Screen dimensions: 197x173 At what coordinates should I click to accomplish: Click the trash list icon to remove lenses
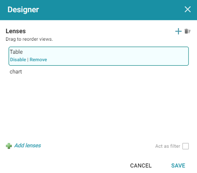click(x=187, y=31)
